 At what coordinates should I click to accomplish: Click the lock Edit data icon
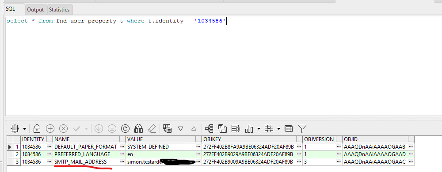(37, 129)
